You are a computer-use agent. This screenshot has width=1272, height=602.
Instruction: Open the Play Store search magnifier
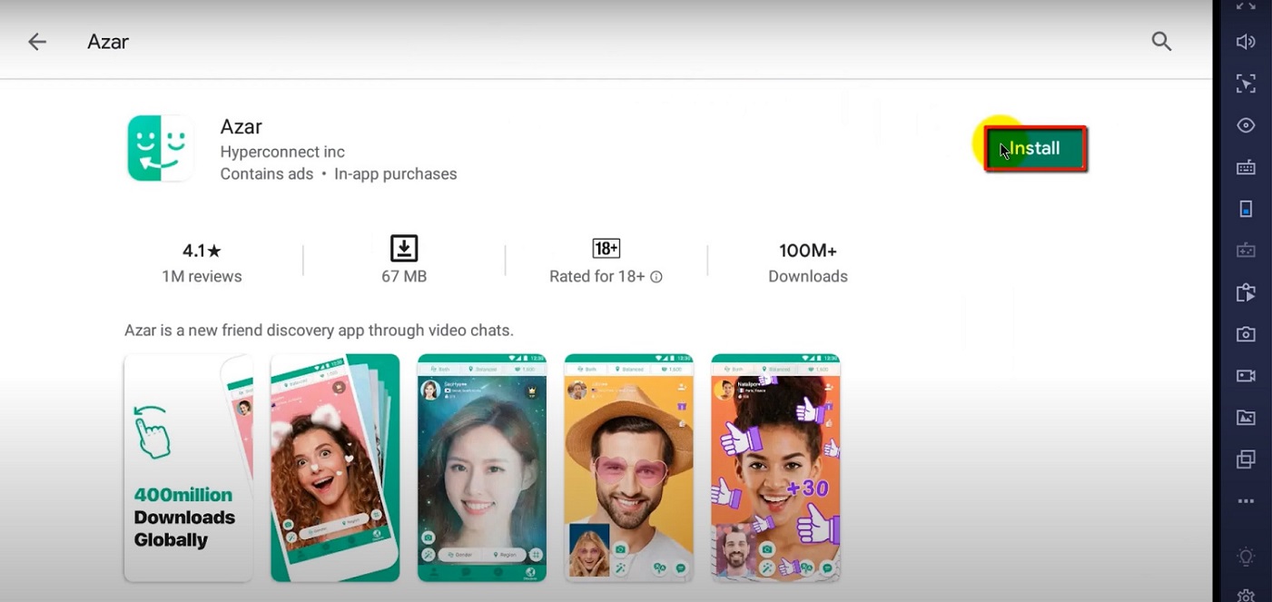[x=1161, y=41]
